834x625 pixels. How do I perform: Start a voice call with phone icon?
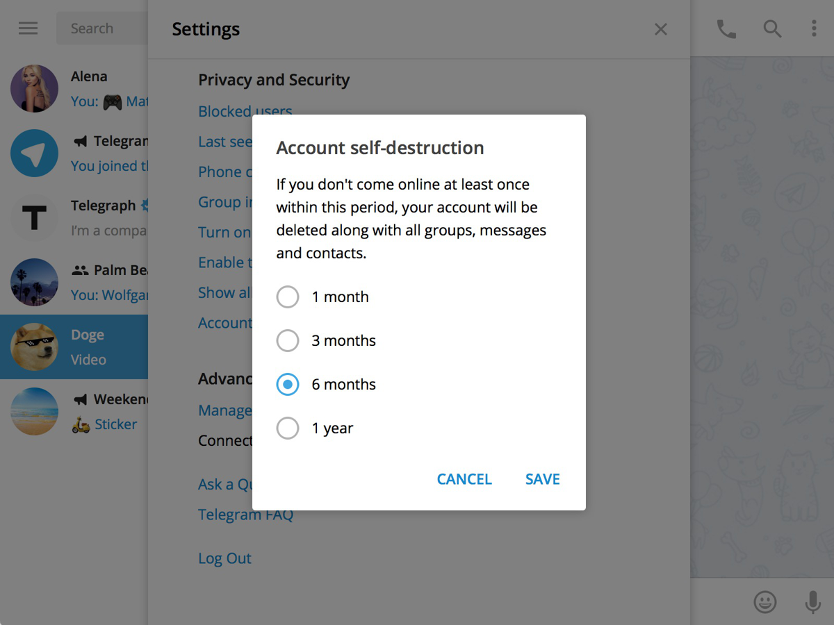[x=726, y=28]
